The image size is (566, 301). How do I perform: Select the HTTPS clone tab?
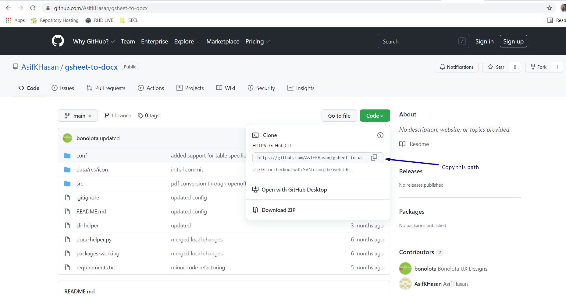tap(259, 146)
